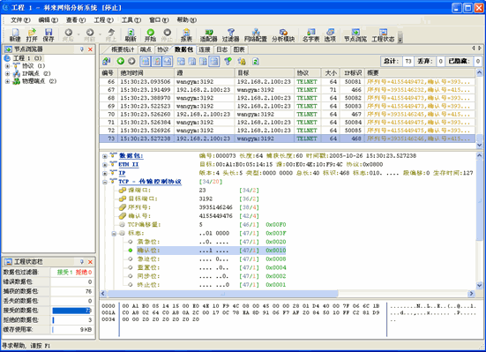
Task: Click the 向上 (Up) navigation icon
Action: point(111,35)
